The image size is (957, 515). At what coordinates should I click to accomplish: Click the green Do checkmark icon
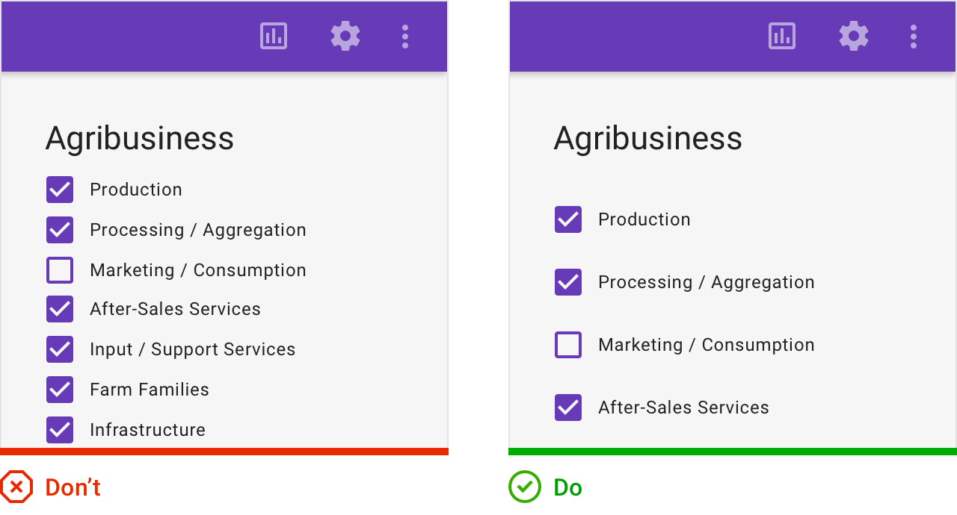coord(524,487)
